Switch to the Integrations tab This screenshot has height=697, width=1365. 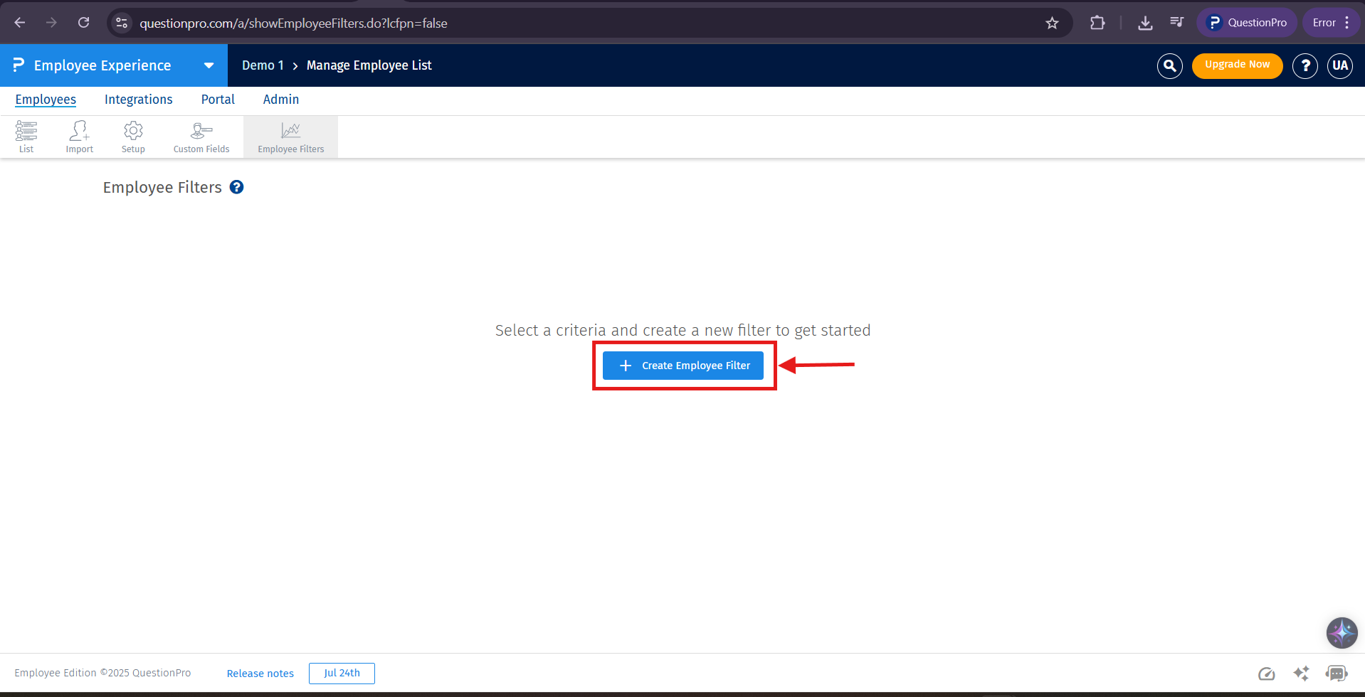pyautogui.click(x=138, y=100)
